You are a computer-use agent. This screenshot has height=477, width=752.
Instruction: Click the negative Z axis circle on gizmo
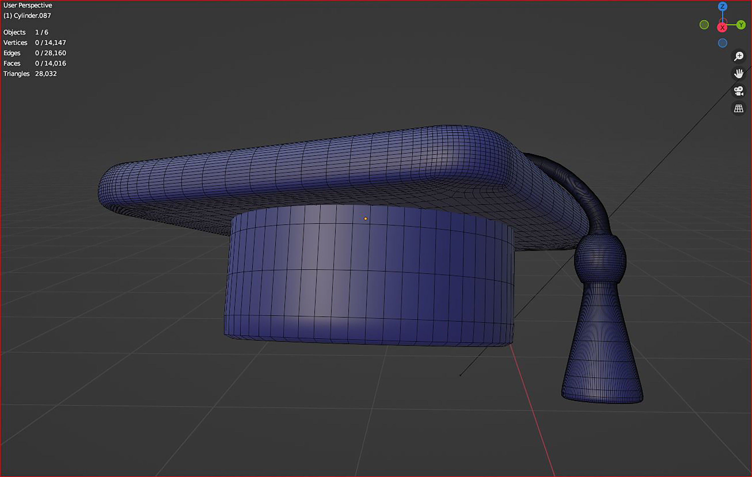[x=722, y=43]
